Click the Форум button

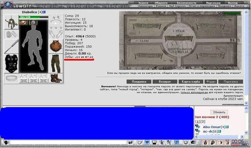pos(211,81)
